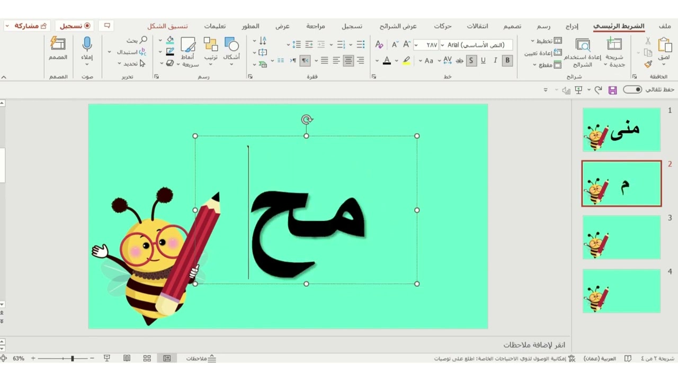
Task: Open the Arial font name dropdown
Action: (x=442, y=45)
